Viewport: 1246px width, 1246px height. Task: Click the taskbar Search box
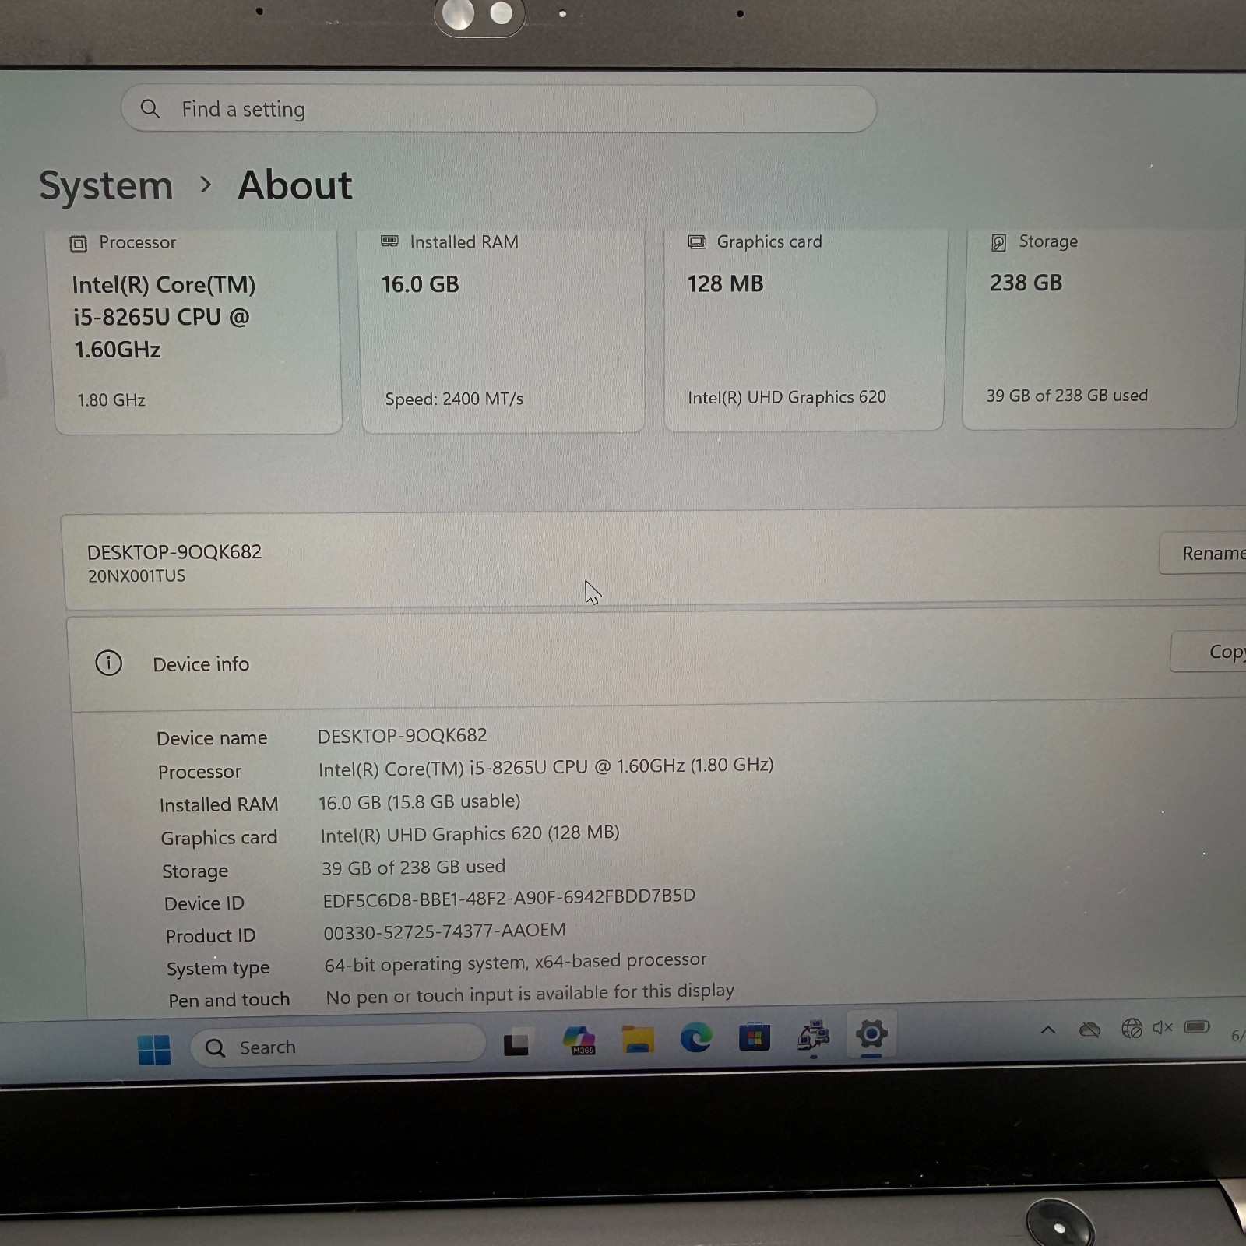tap(338, 1047)
